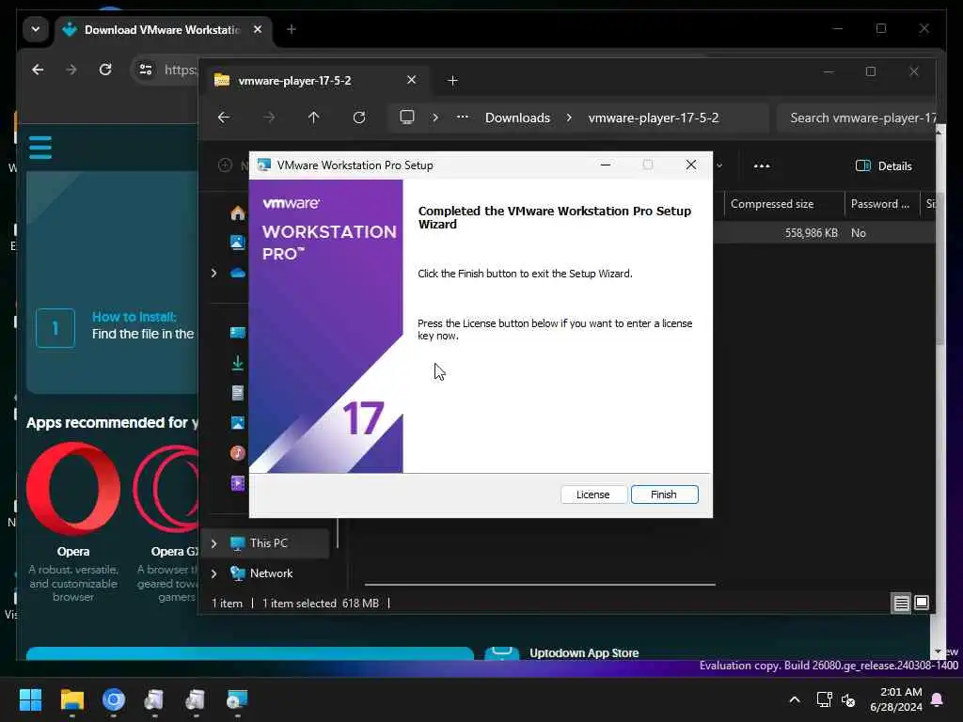Expand the Network tree node
The width and height of the screenshot is (963, 722).
(x=213, y=573)
